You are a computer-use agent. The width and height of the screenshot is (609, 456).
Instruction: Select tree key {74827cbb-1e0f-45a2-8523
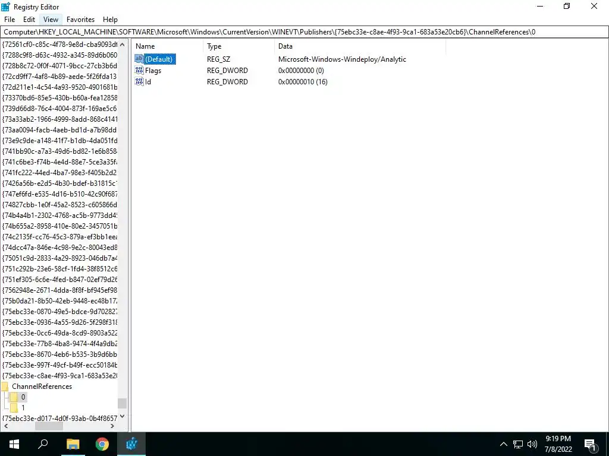59,204
